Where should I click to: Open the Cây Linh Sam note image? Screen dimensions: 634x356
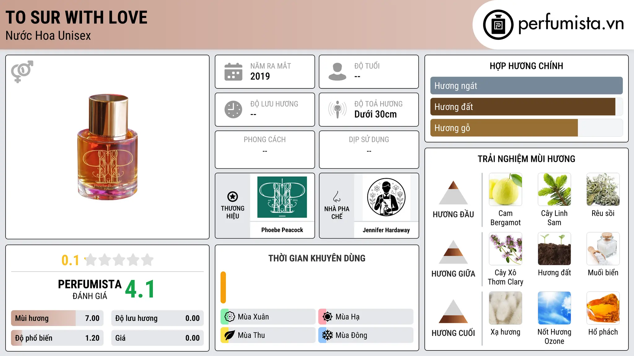[554, 189]
